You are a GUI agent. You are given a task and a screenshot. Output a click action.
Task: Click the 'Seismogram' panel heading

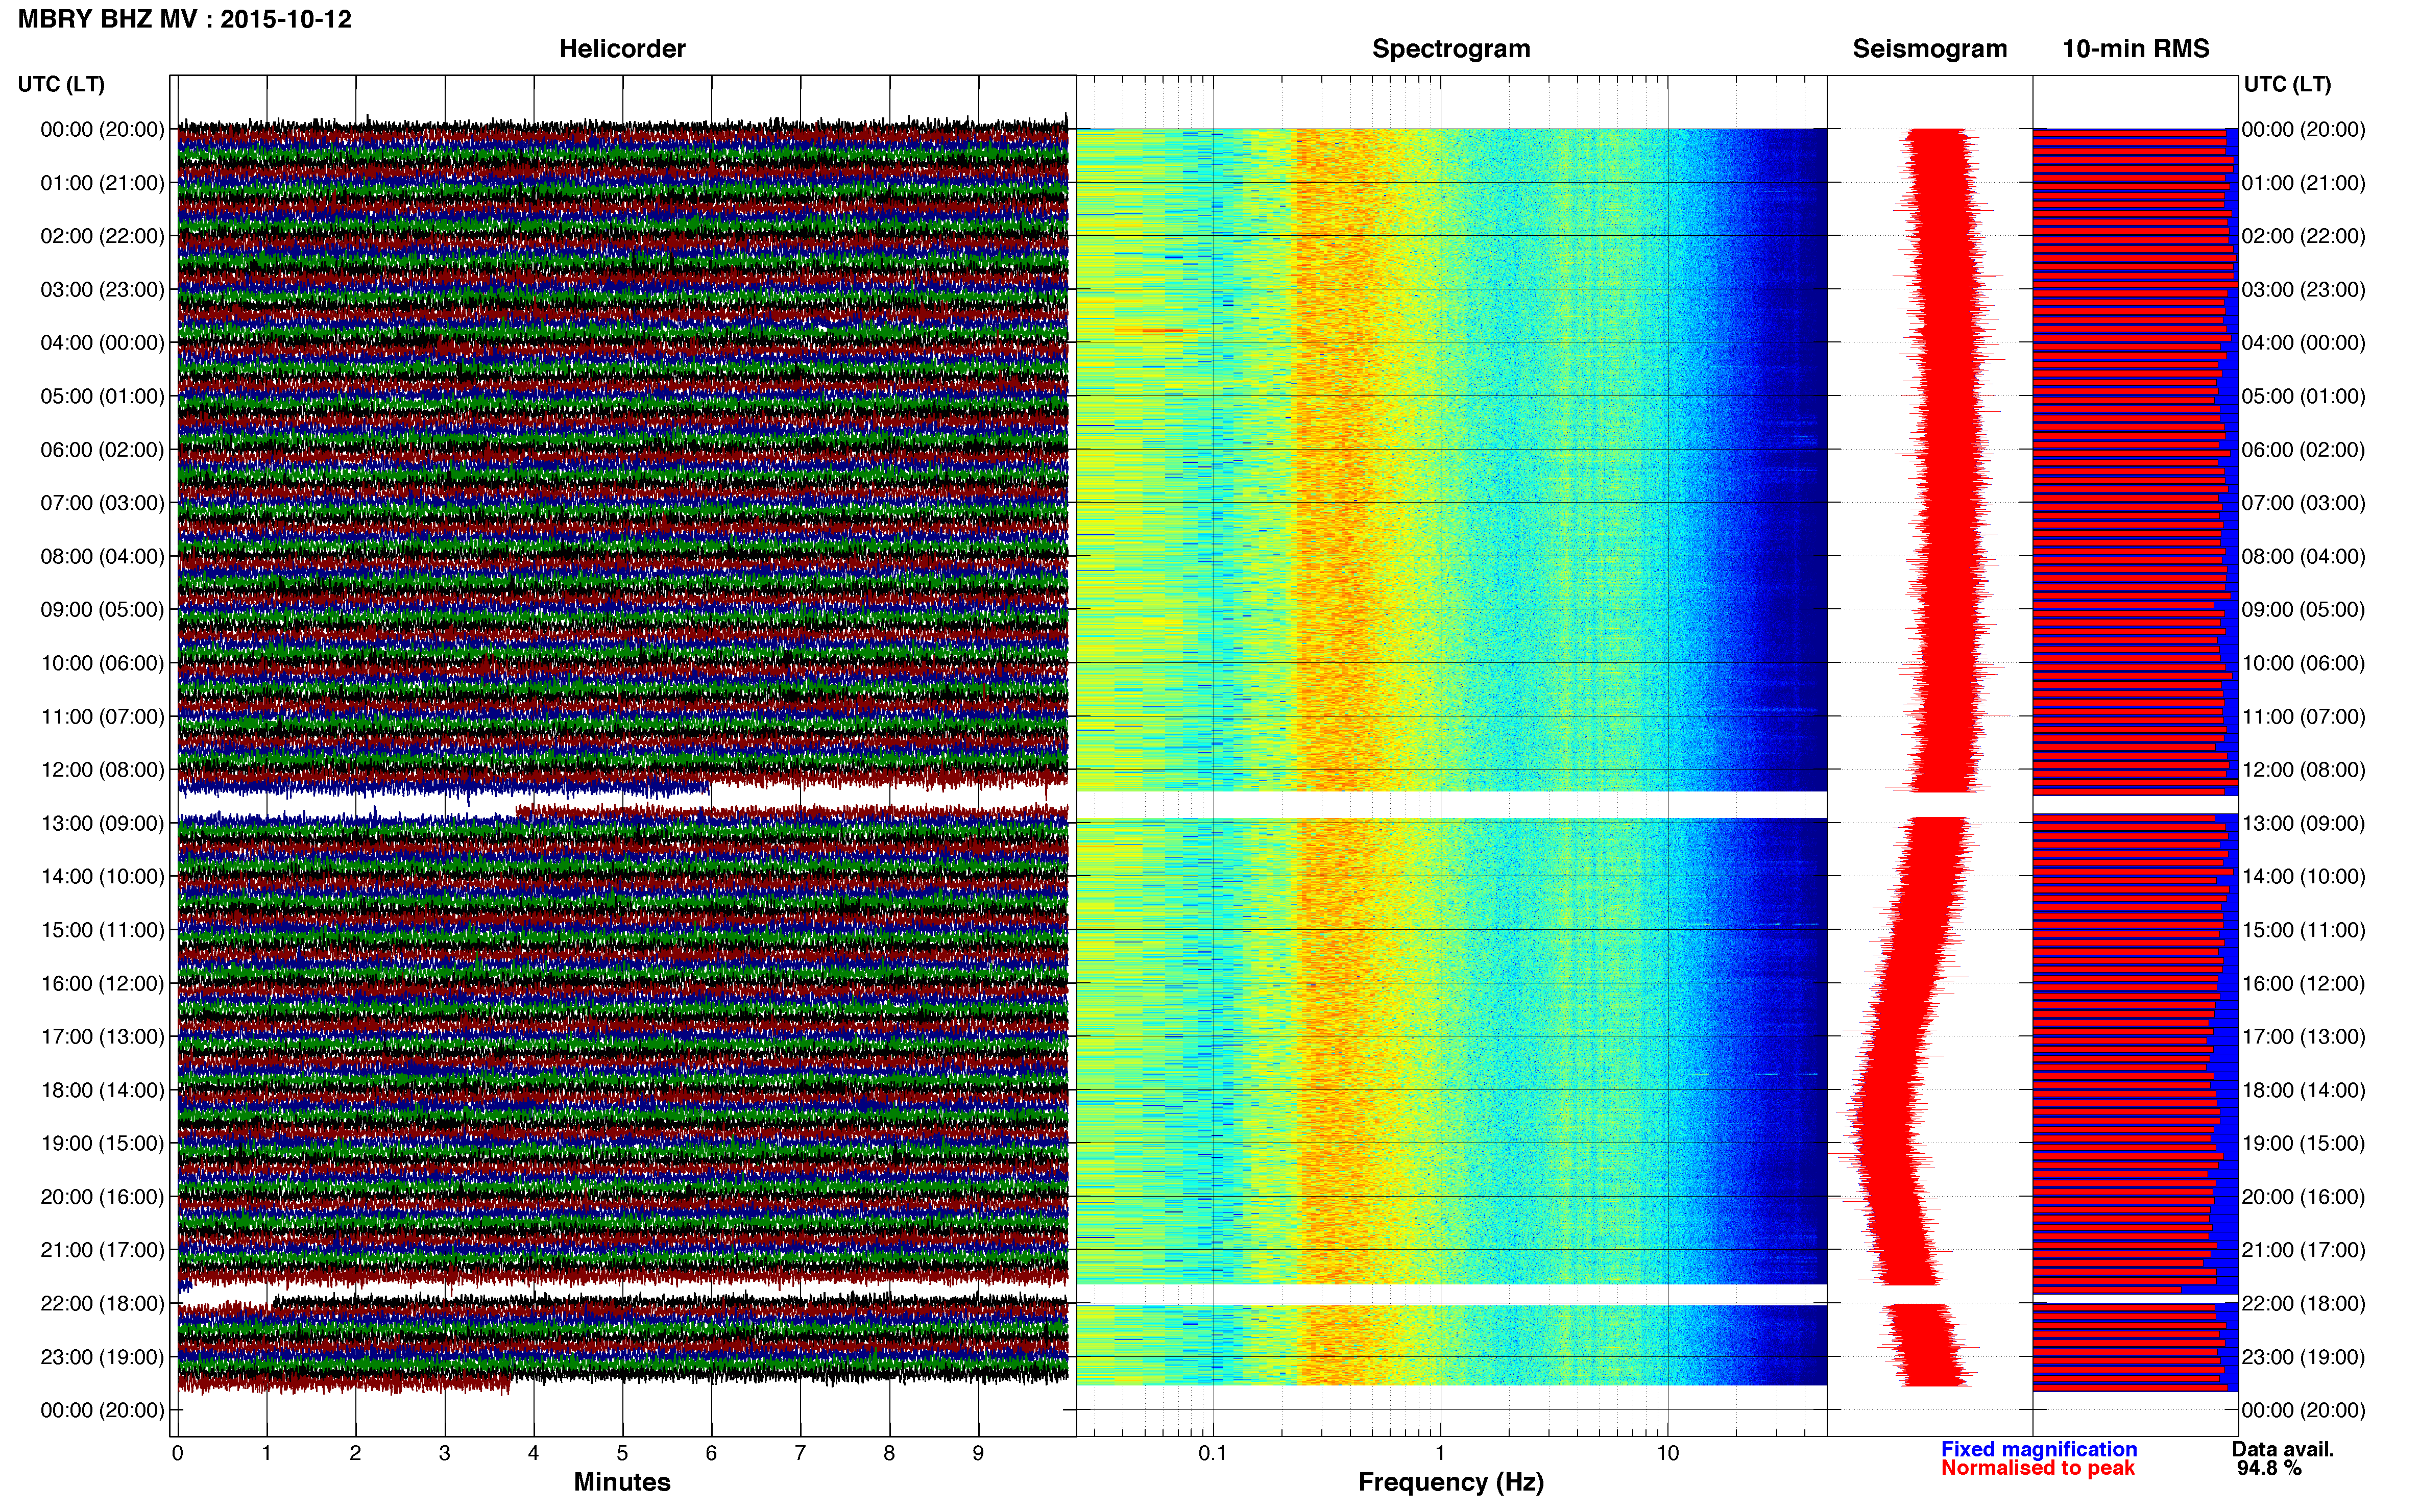point(1930,49)
